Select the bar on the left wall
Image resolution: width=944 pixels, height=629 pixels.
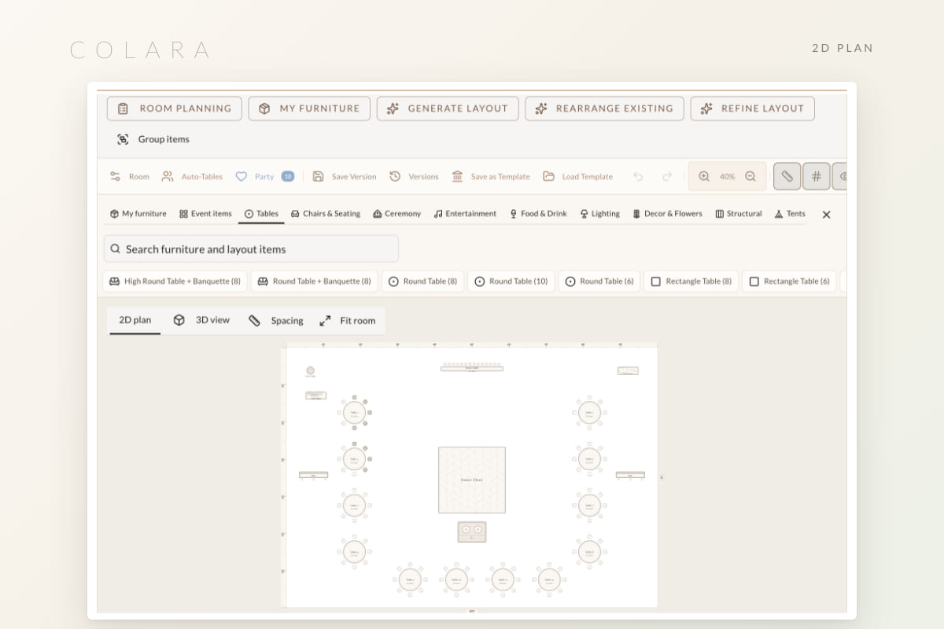pos(314,475)
